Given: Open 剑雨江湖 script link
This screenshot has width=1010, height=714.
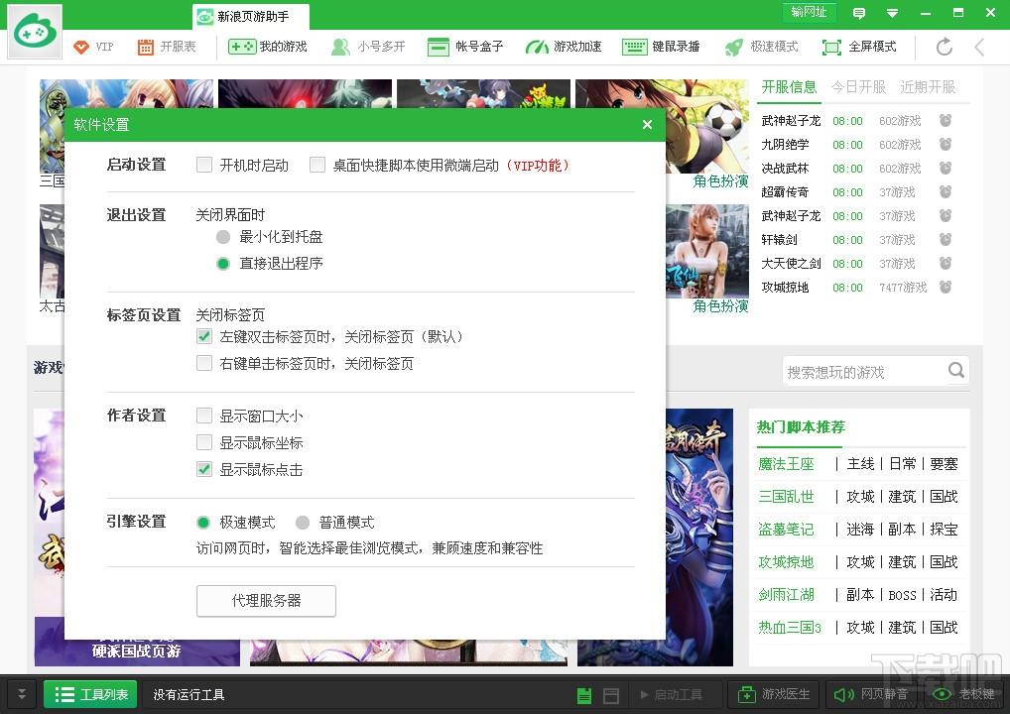Looking at the screenshot, I should (x=786, y=595).
